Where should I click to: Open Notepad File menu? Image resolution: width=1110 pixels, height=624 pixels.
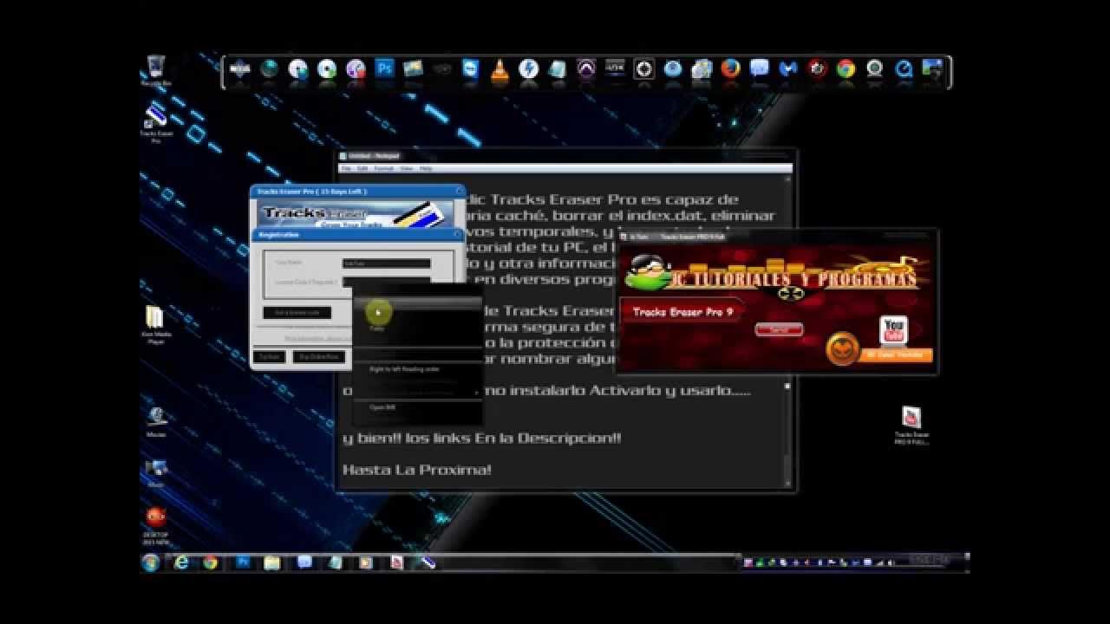pos(345,168)
